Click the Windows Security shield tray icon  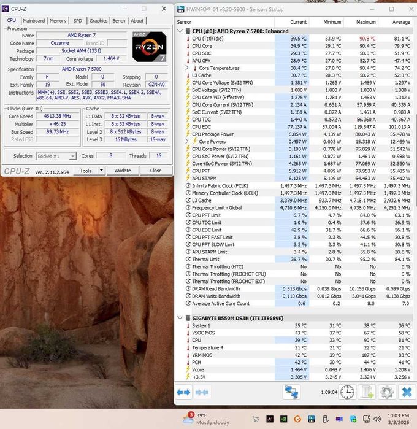click(x=353, y=419)
